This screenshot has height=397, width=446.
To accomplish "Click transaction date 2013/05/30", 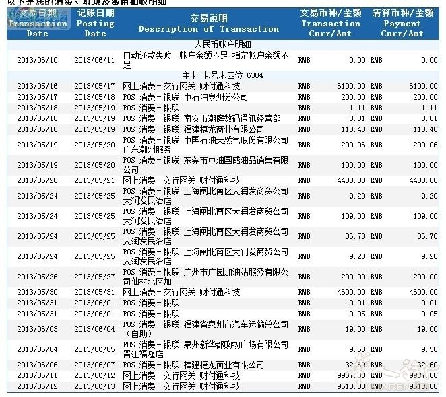I will coord(37,292).
